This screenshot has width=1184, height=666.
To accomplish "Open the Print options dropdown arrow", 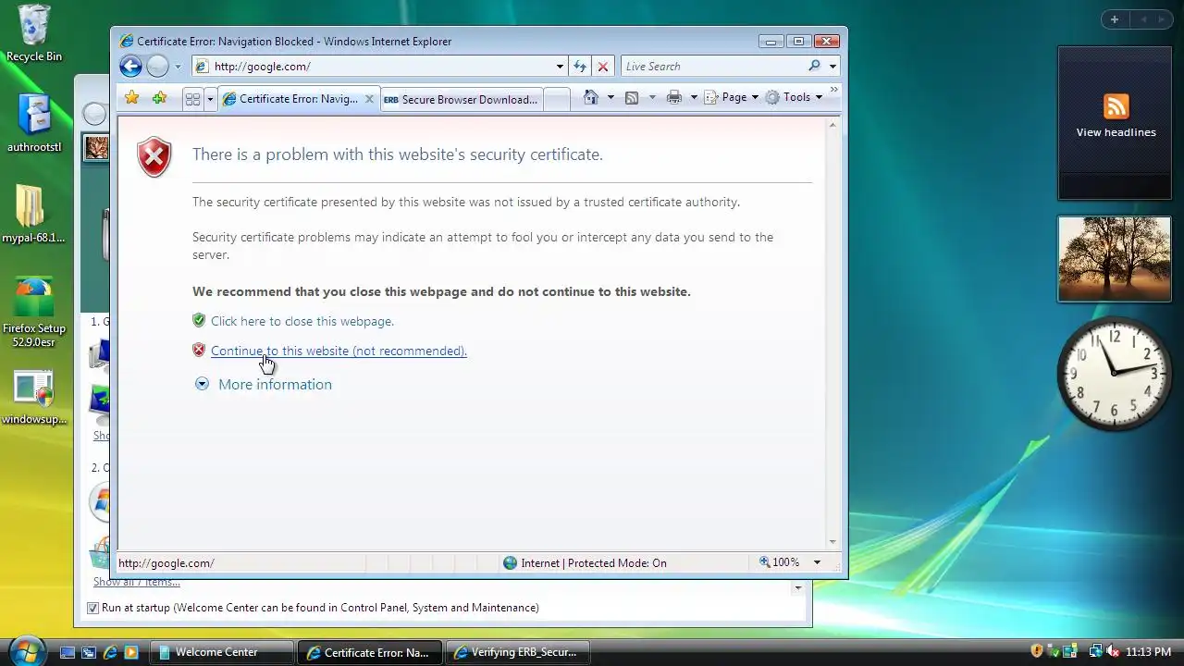I will pos(694,97).
